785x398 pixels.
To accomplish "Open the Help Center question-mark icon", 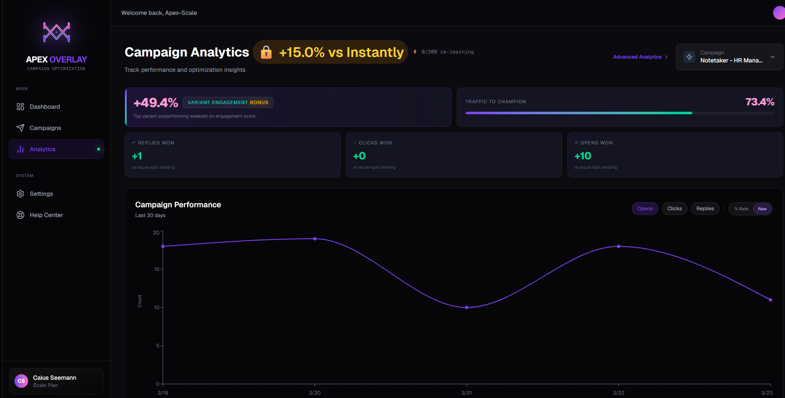I will point(20,215).
